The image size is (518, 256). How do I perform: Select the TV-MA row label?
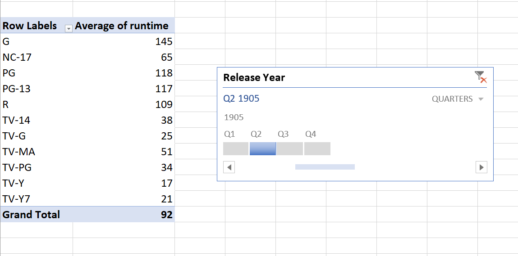pyautogui.click(x=37, y=152)
